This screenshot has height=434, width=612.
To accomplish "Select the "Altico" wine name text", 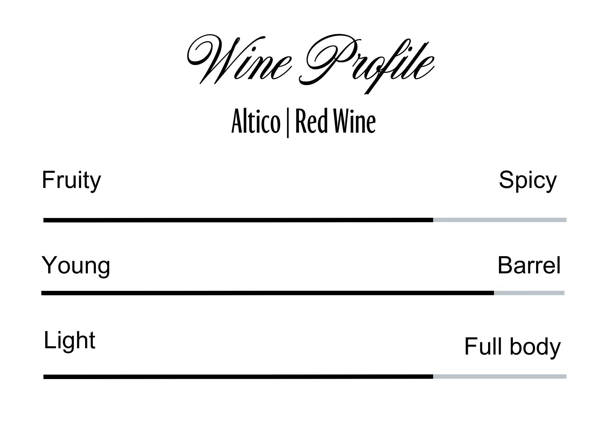I will [256, 122].
